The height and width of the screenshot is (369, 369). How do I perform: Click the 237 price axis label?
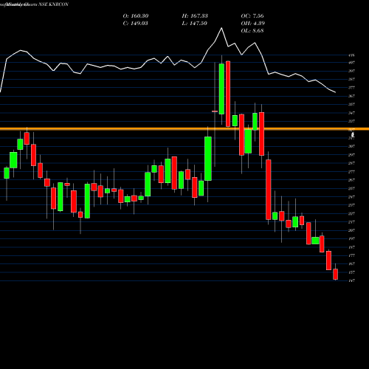coord(351,205)
